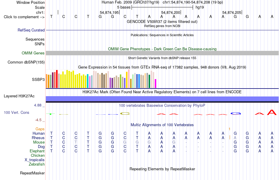Image resolution: width=279 pixels, height=180 pixels.
Task: Open the OMIM Genes track label
Action: (x=33, y=53)
